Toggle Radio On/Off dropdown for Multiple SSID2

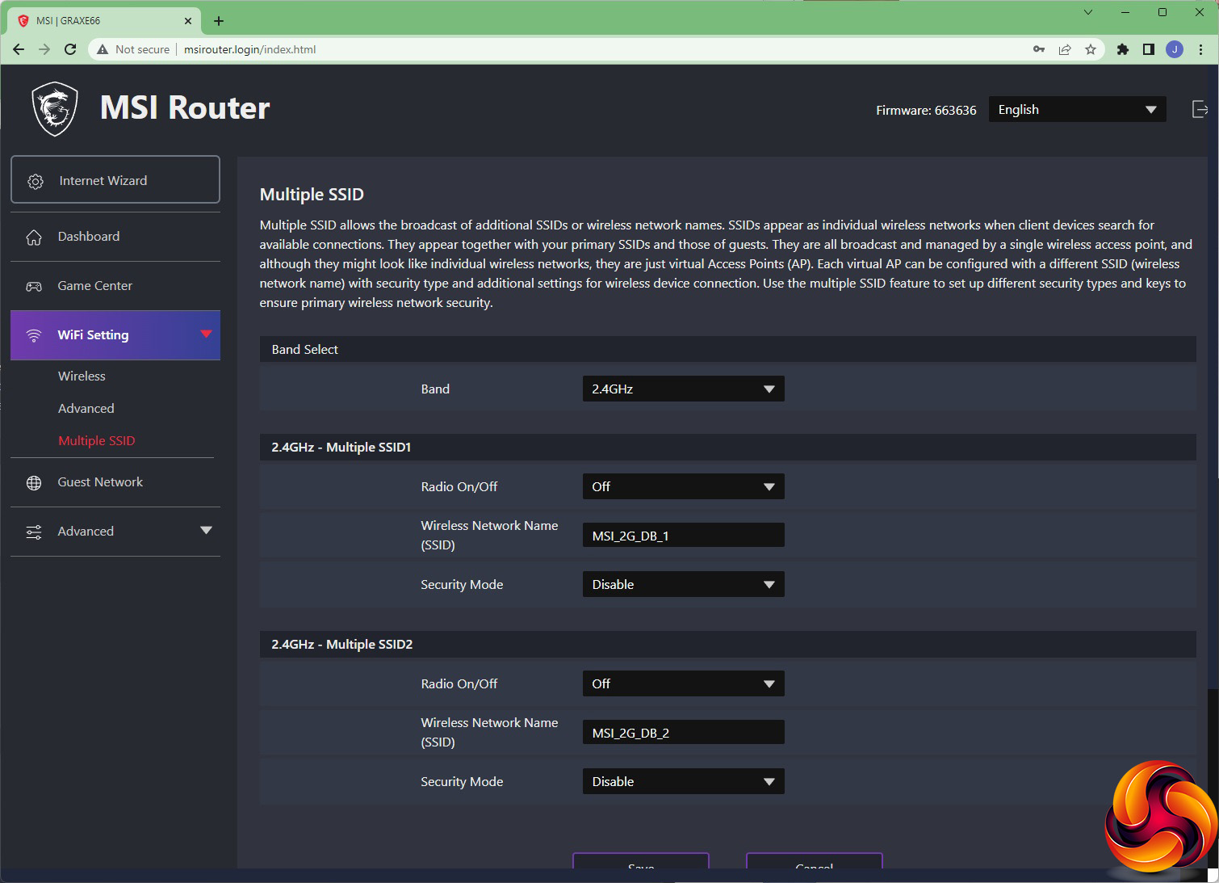click(683, 683)
